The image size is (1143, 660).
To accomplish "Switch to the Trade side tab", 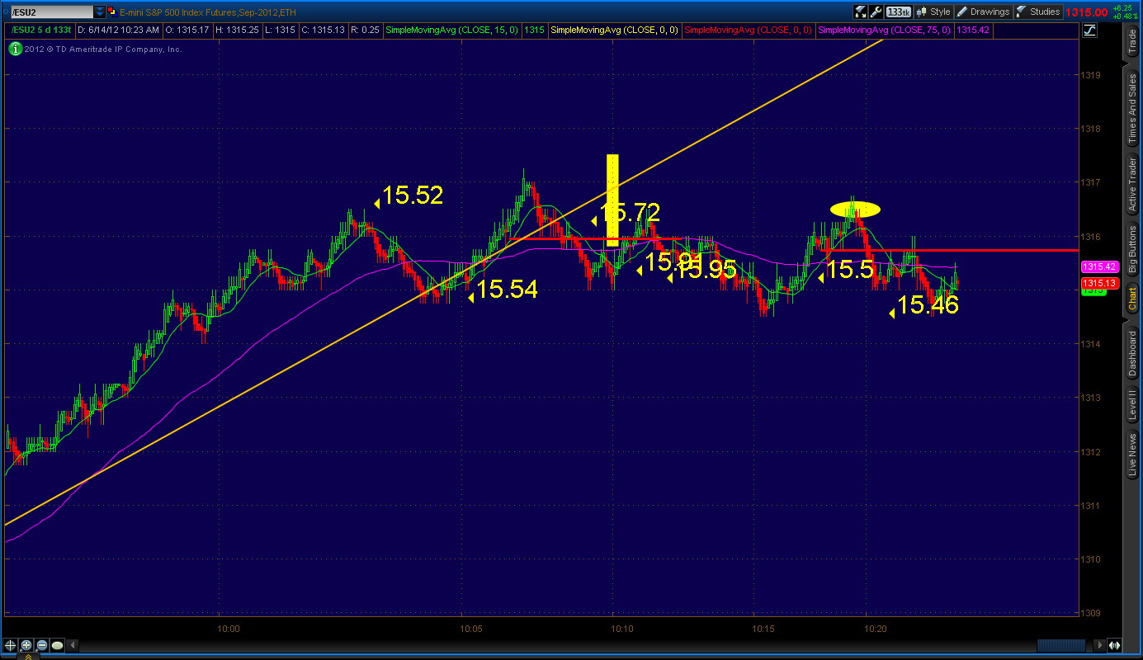I will coord(1133,42).
